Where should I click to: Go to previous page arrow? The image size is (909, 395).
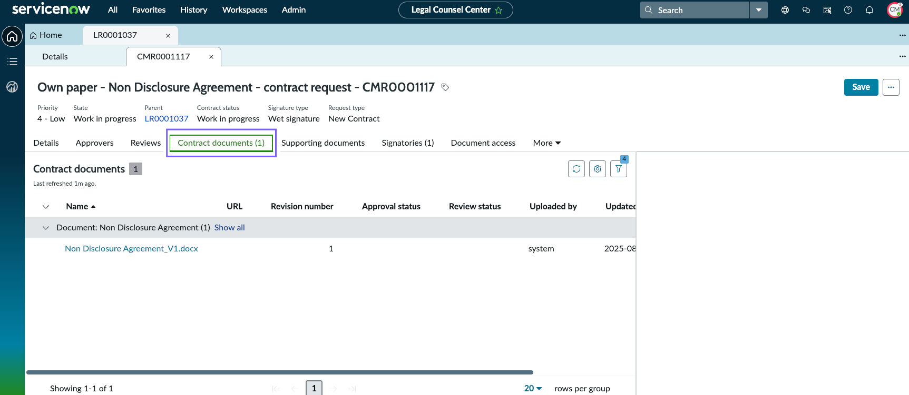point(295,389)
